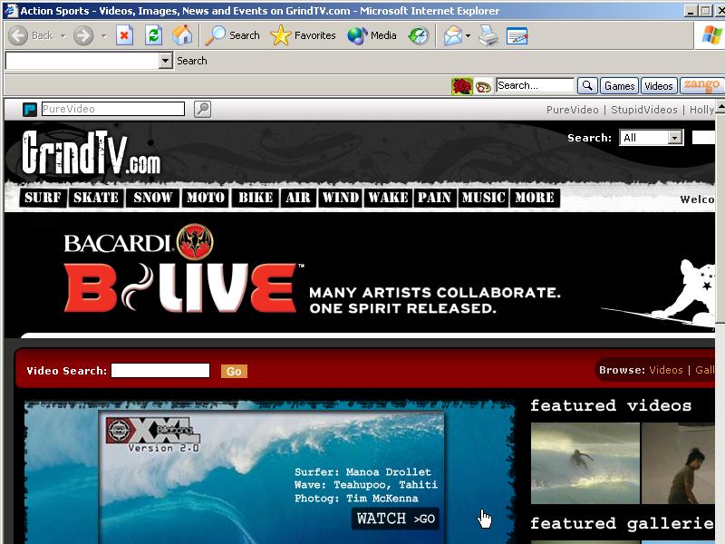Expand the toolbar search combo box dropdown
This screenshot has height=544, width=725.
[x=166, y=61]
